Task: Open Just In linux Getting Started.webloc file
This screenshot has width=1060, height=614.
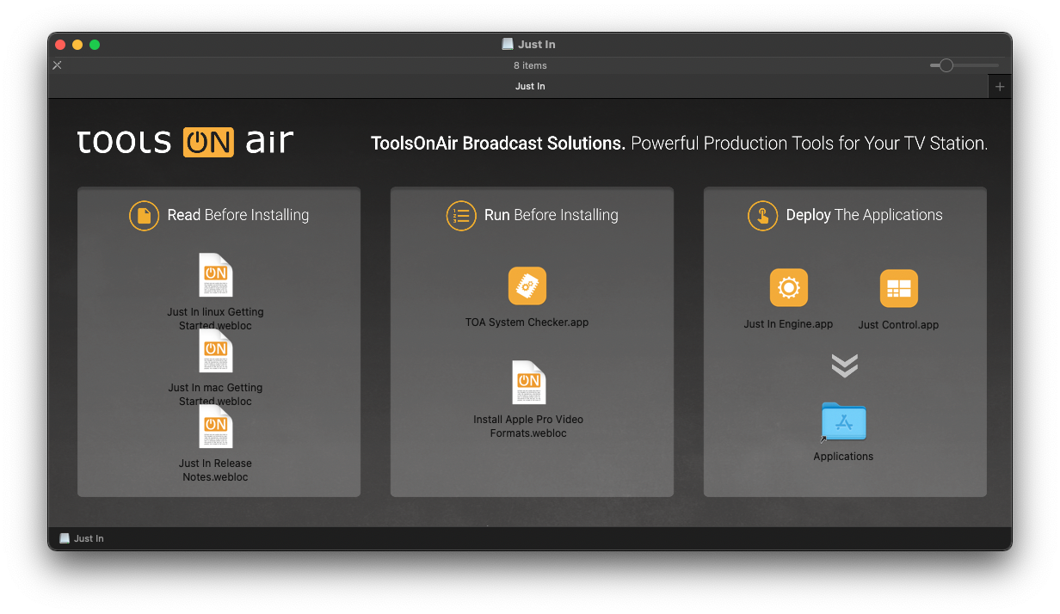Action: coord(215,275)
